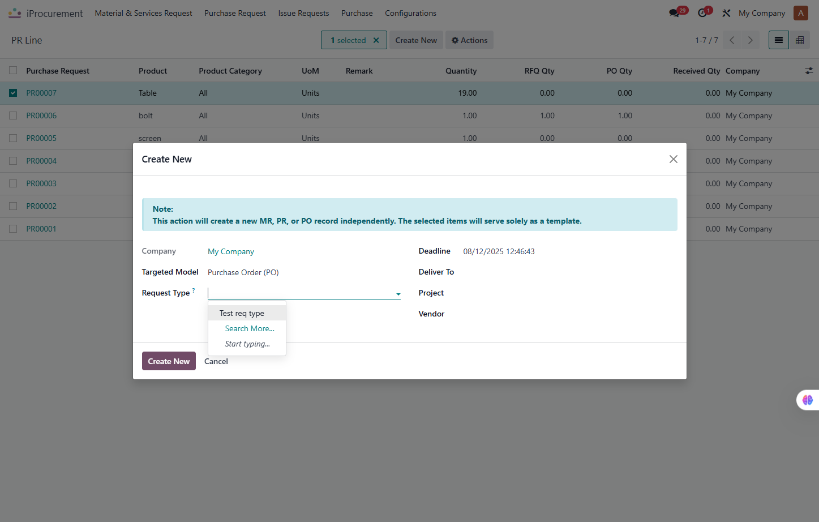Cancel the Create New dialog

[x=216, y=361]
